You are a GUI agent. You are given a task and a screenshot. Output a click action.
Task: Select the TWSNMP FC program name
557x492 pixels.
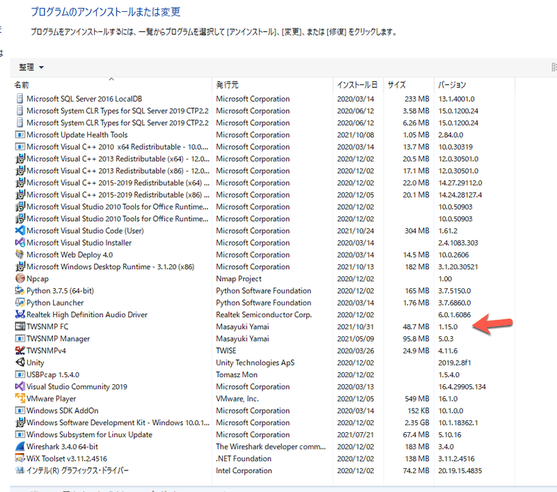point(47,326)
